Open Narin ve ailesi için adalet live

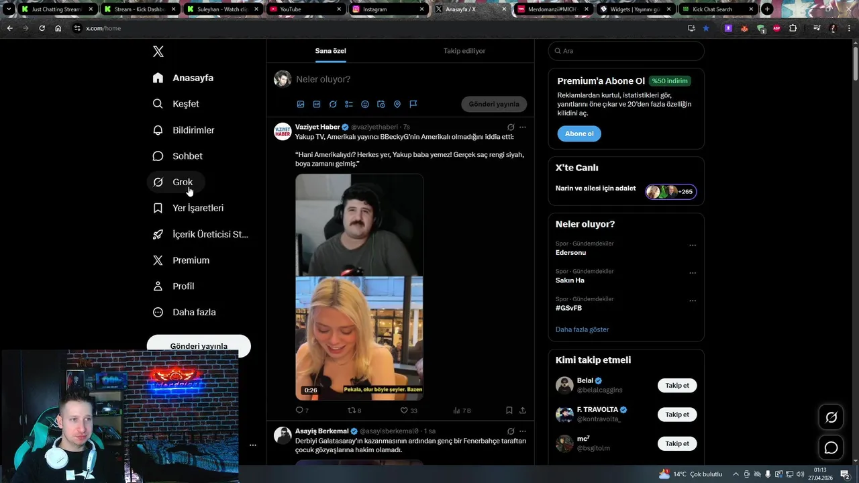(x=626, y=191)
